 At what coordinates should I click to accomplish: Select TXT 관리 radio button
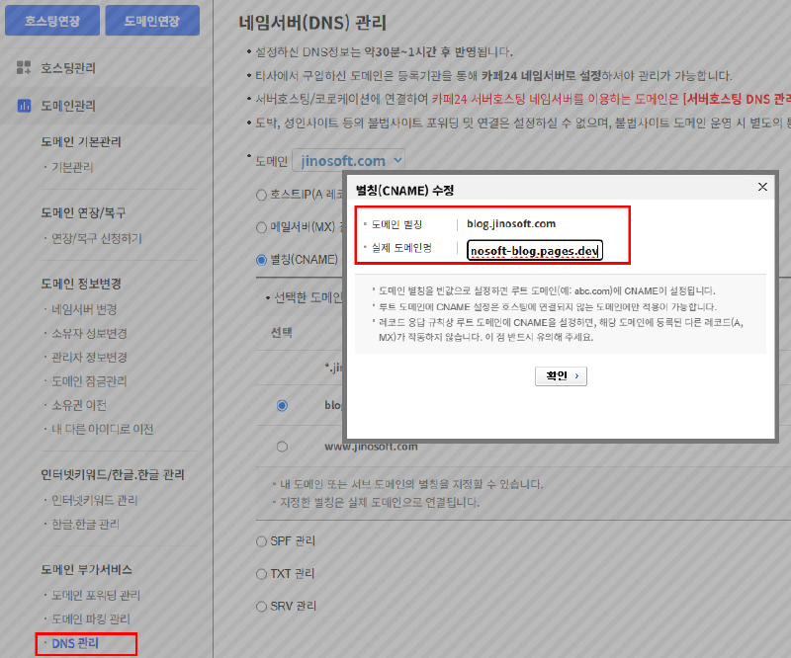pyautogui.click(x=261, y=574)
